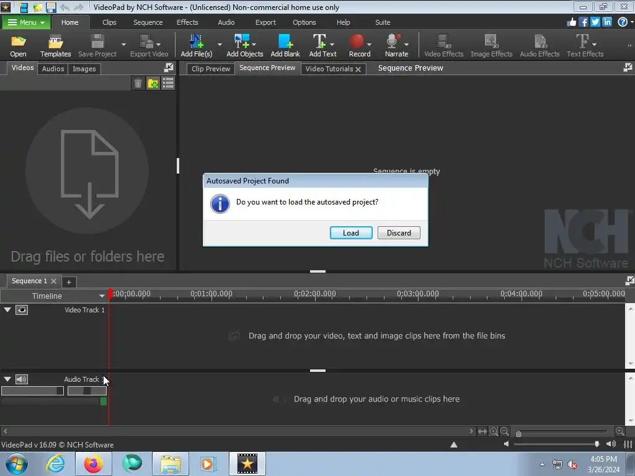This screenshot has height=476, width=635.
Task: Click the timeline zoom in magnifier
Action: click(619, 431)
